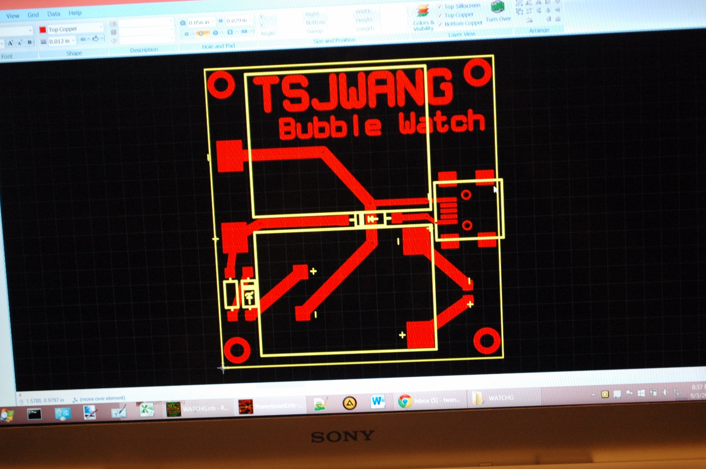Click the red Top Copper color swatch
706x469 pixels.
point(43,30)
